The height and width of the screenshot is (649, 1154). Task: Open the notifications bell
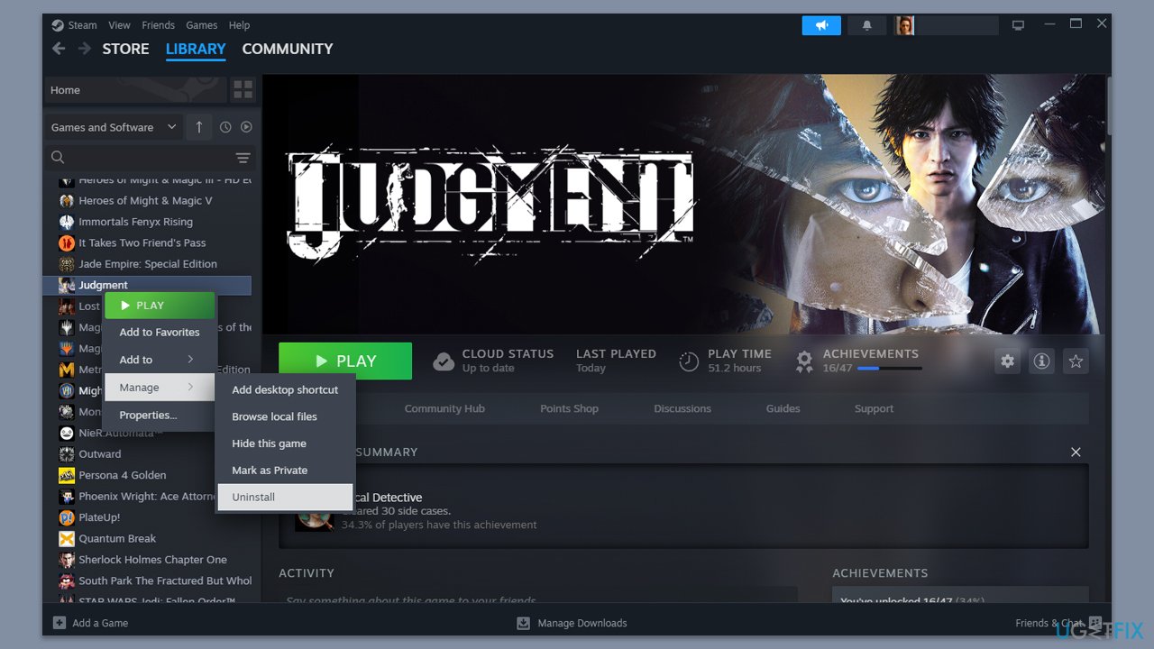coord(866,25)
